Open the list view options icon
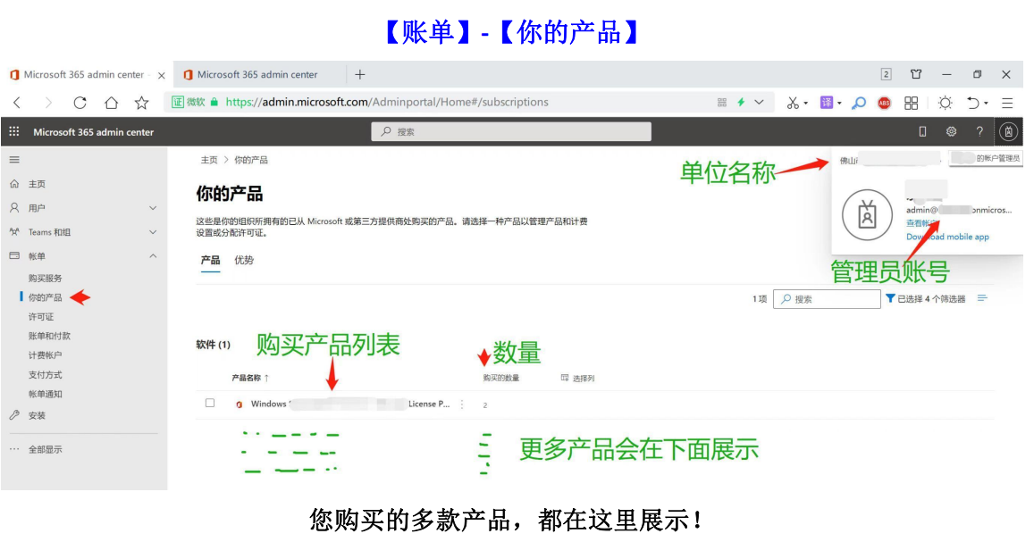The image size is (1034, 542). (x=982, y=298)
